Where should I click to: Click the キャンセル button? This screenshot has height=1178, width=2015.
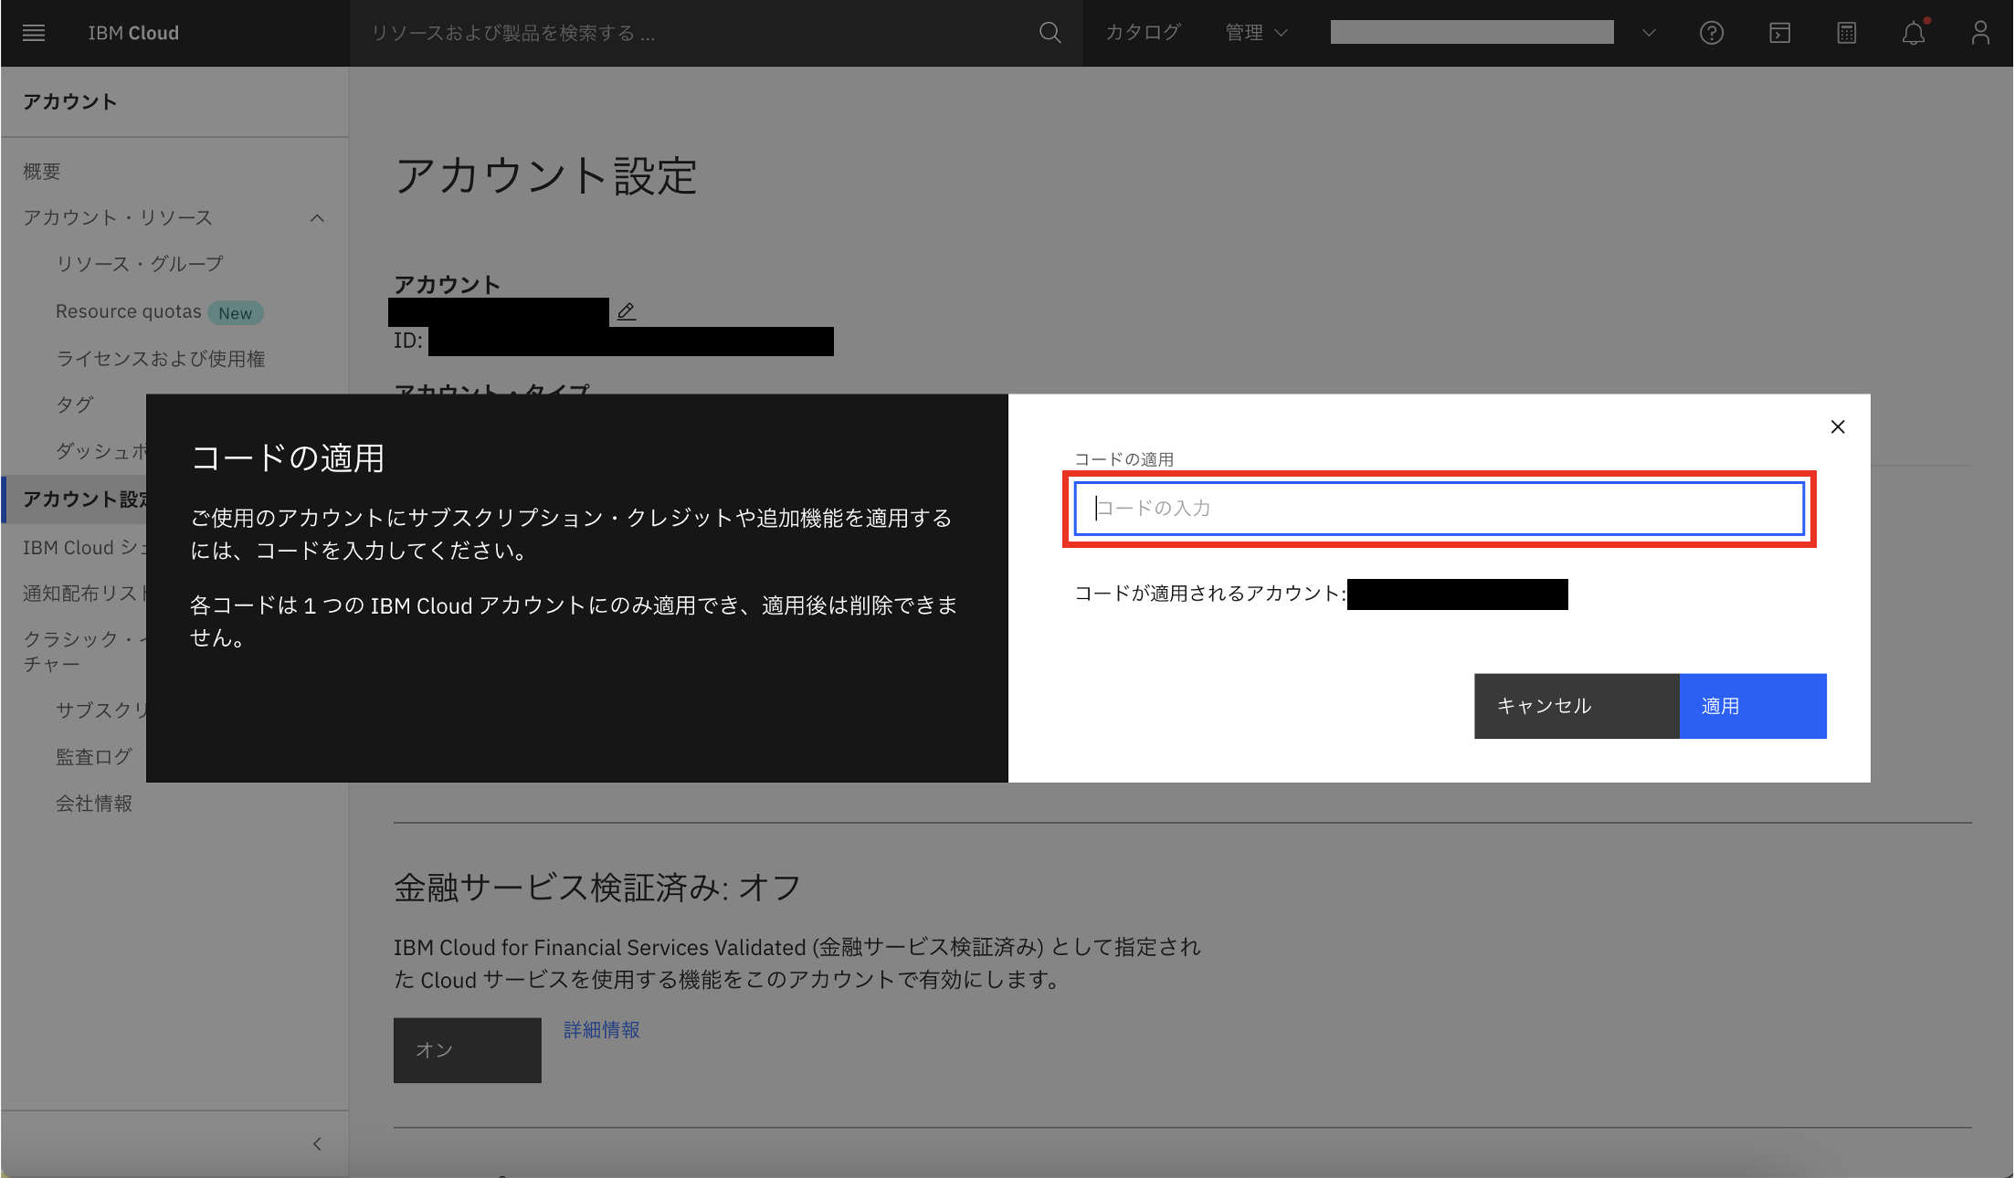pos(1576,706)
